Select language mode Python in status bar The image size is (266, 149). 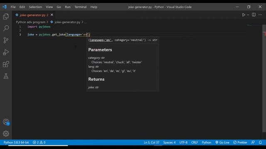coord(207,142)
